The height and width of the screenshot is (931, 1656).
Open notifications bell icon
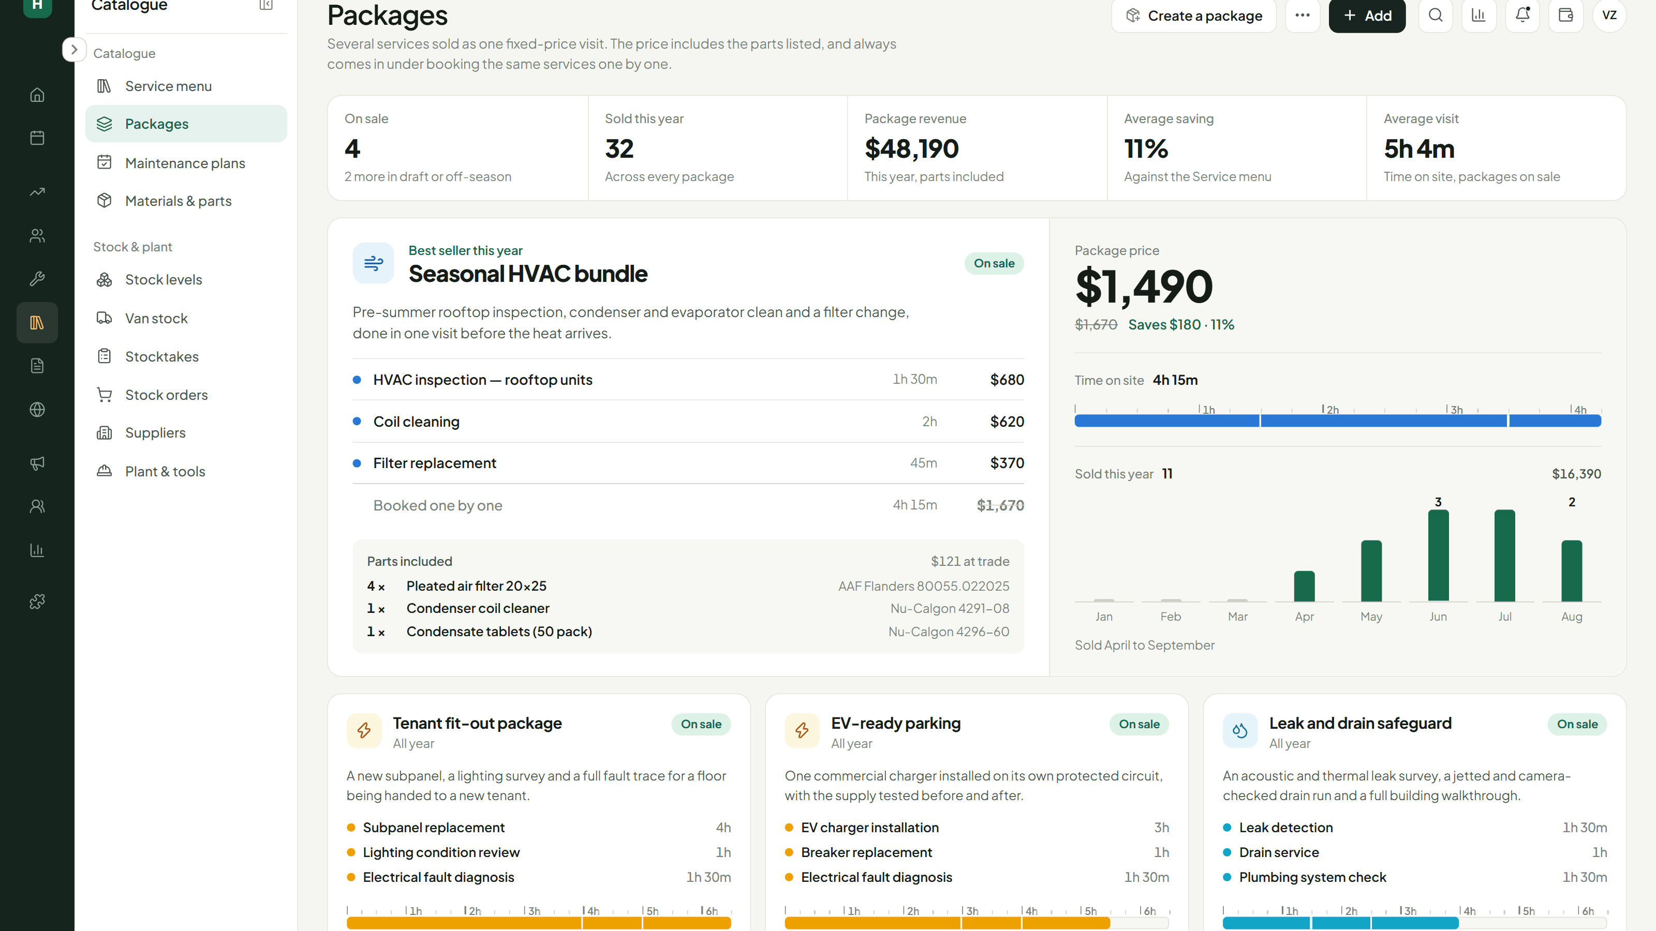pyautogui.click(x=1522, y=16)
